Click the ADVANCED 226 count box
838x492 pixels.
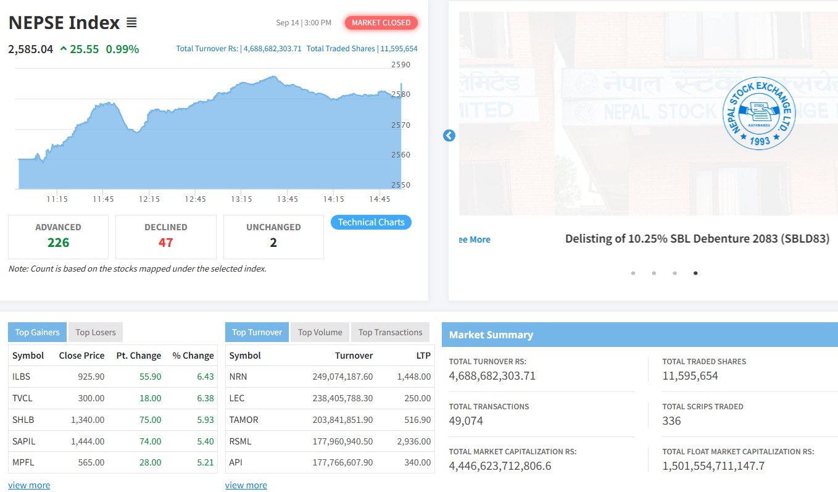(x=58, y=236)
